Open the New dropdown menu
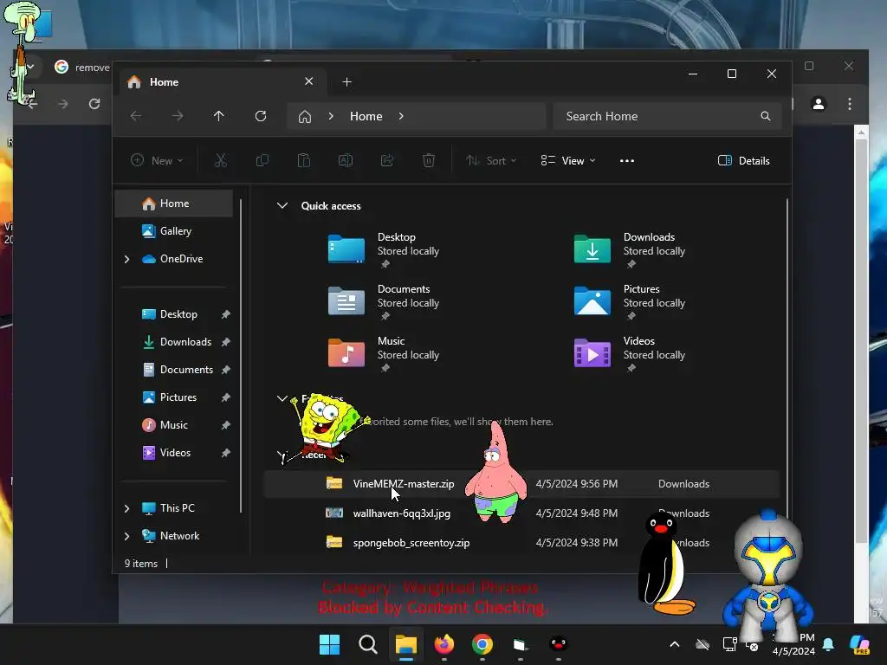This screenshot has height=665, width=887. tap(157, 160)
